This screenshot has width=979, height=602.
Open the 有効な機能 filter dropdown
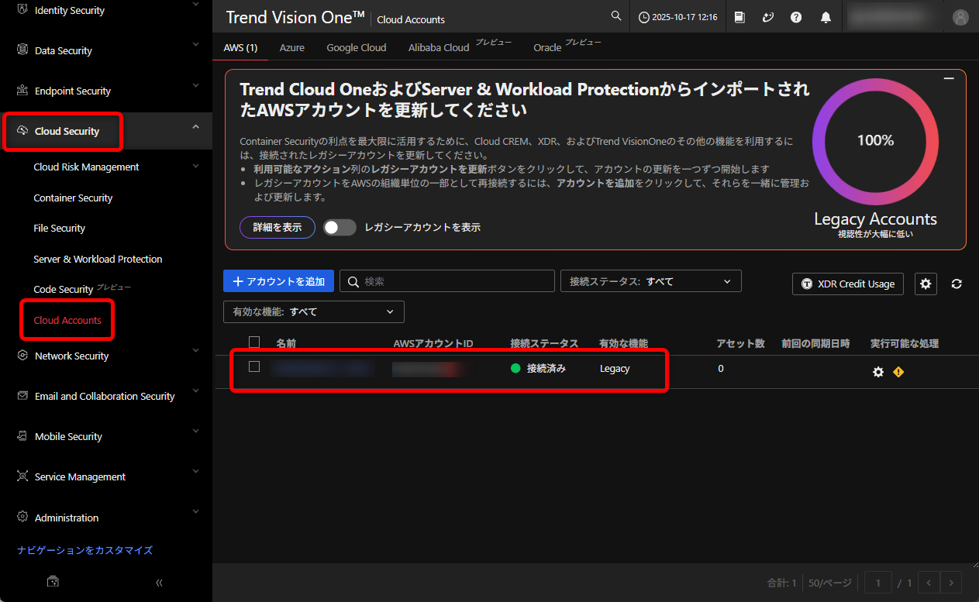pos(314,311)
